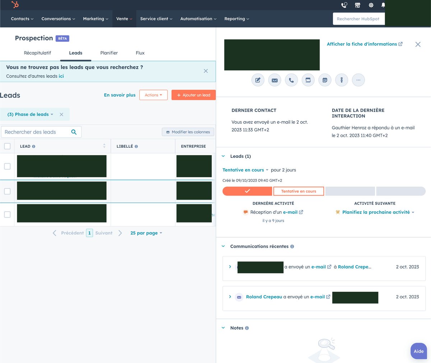
Task: Close the lead detail side panel
Action: (x=418, y=44)
